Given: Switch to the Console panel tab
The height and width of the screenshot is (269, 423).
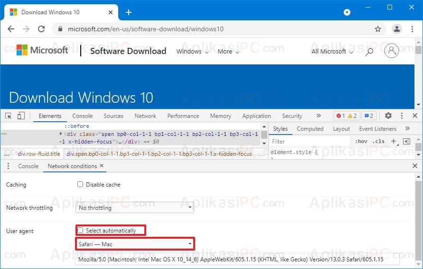Looking at the screenshot, I should pos(82,116).
